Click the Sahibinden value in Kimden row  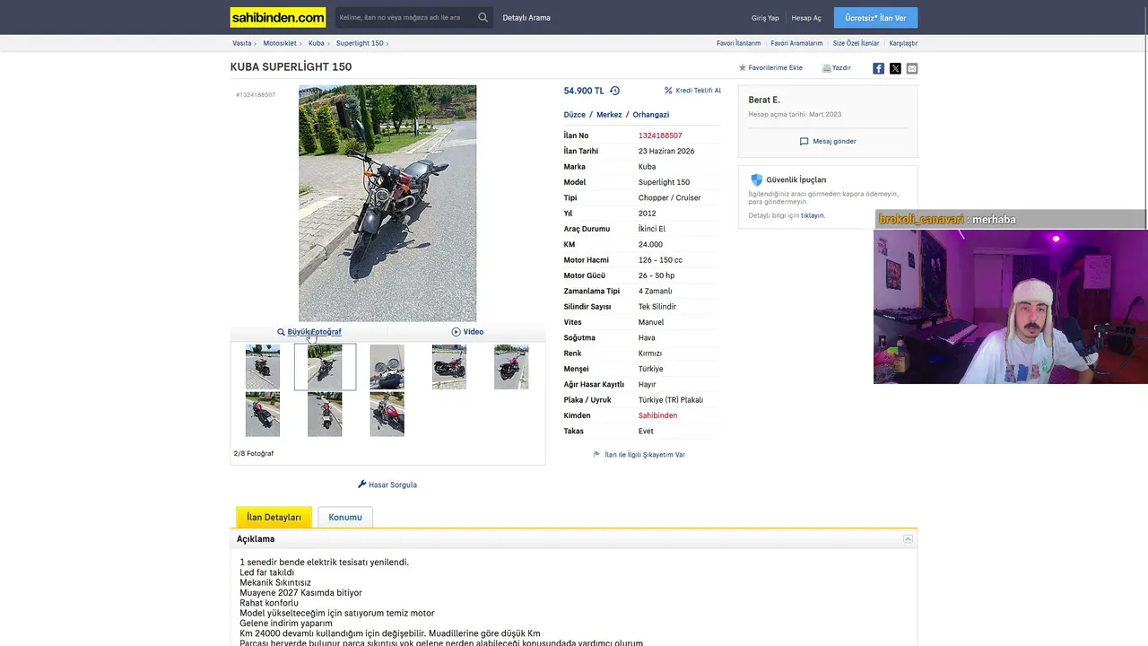pos(657,415)
